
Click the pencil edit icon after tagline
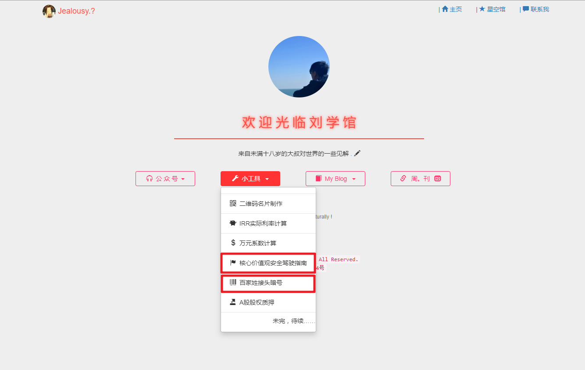click(357, 153)
